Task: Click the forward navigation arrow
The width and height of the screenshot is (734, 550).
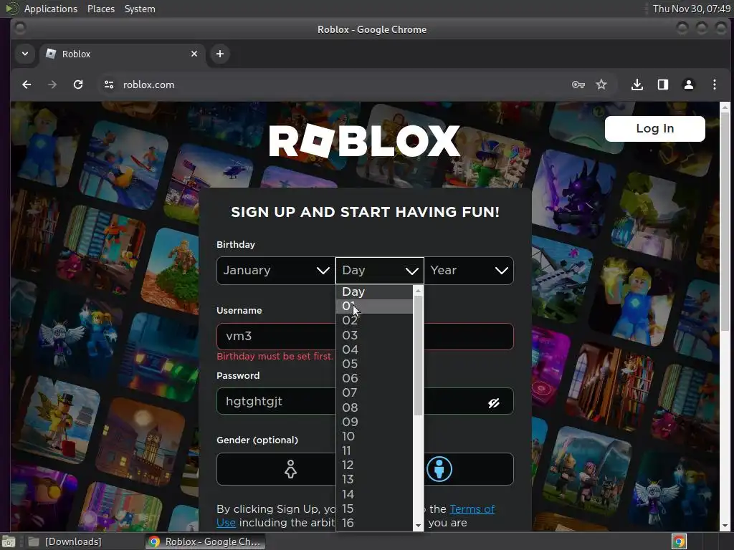Action: (x=52, y=85)
